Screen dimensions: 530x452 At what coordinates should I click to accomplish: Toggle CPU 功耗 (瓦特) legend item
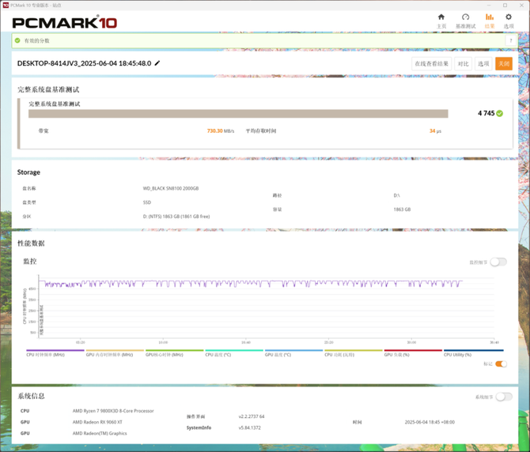(x=354, y=353)
